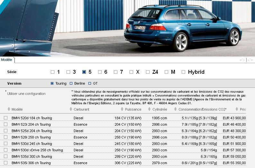Open BMW 530d 245 ch Touring model

[32, 144]
